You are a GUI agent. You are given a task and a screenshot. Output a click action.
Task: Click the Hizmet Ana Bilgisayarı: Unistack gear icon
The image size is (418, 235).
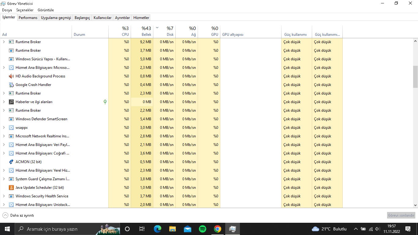coord(11,205)
